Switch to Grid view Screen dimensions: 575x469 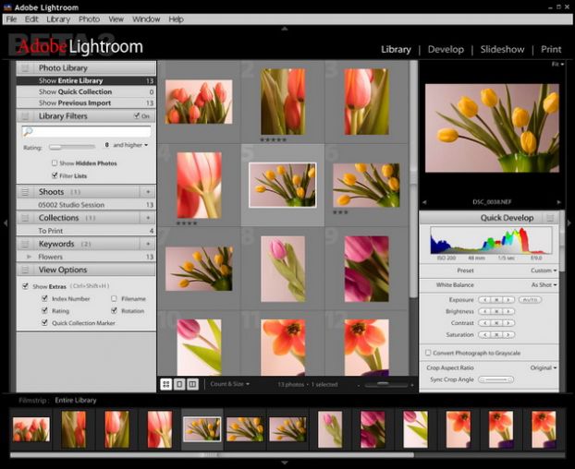pyautogui.click(x=166, y=384)
